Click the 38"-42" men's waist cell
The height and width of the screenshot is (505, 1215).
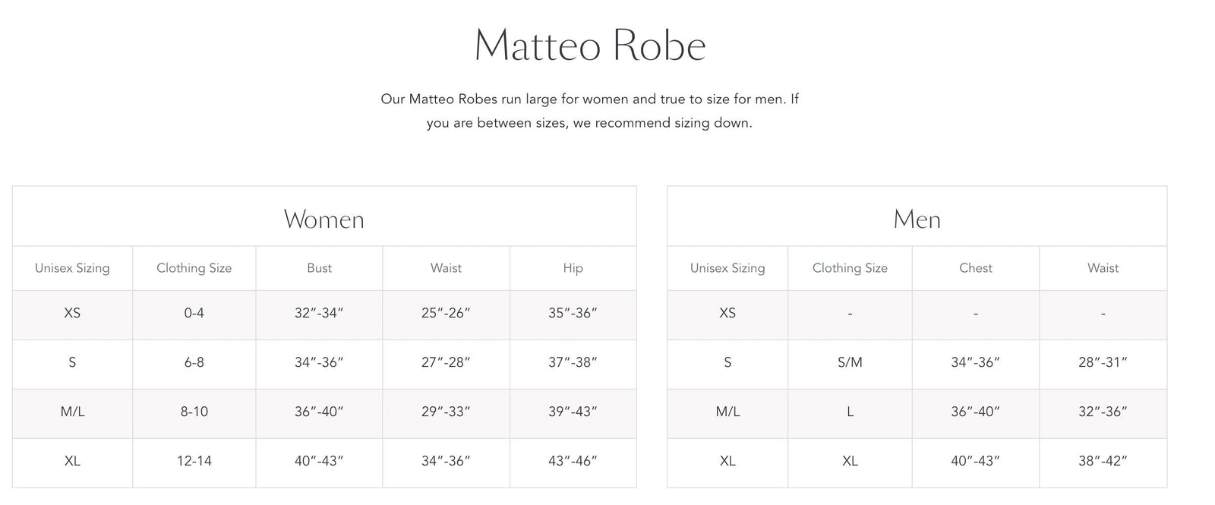(x=1103, y=461)
